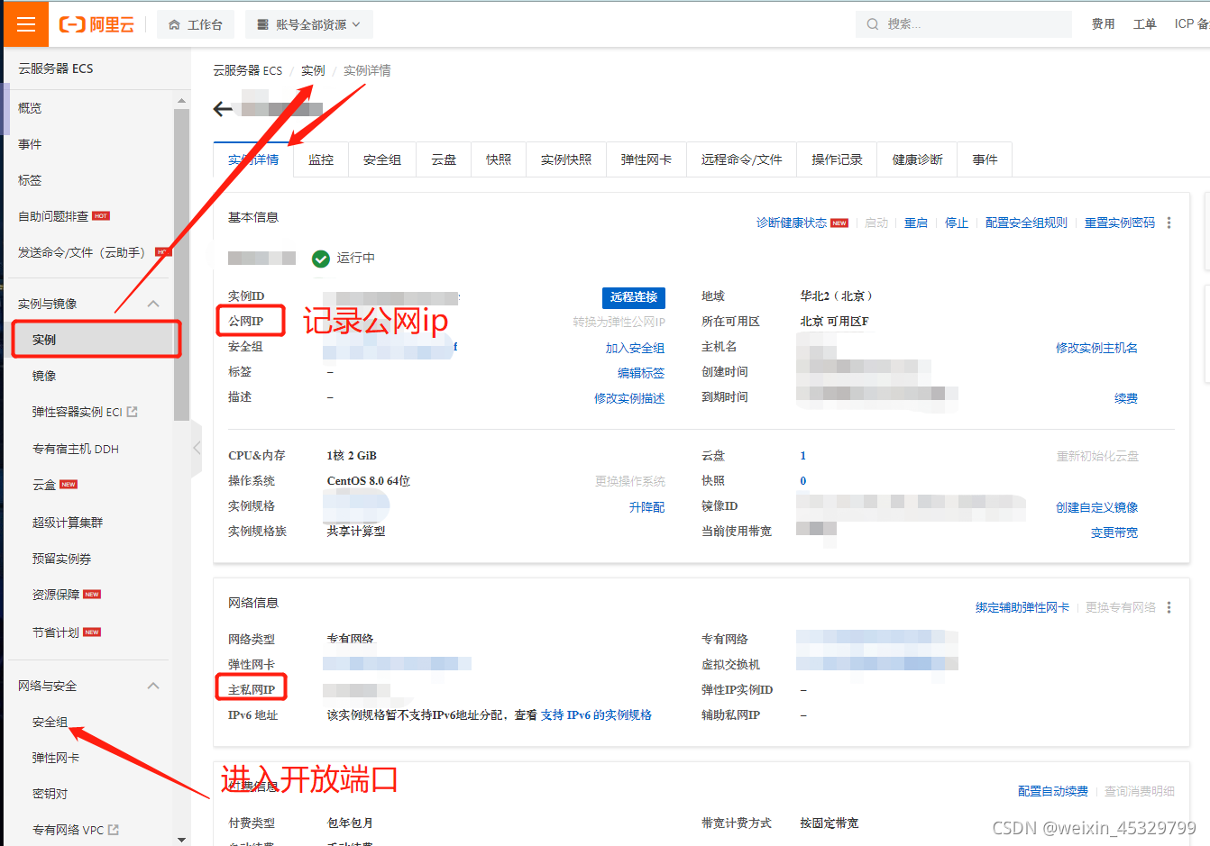Open more options in network info header

pos(1169,607)
